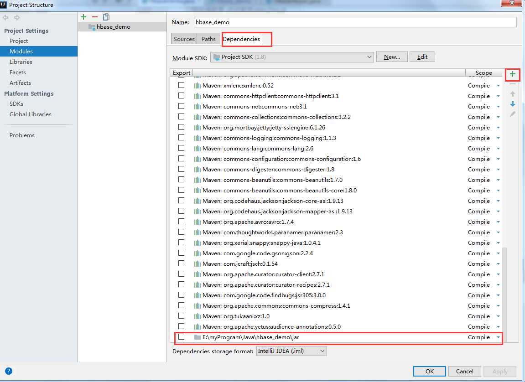The height and width of the screenshot is (382, 525).
Task: Click the Cancel button
Action: [x=465, y=372]
